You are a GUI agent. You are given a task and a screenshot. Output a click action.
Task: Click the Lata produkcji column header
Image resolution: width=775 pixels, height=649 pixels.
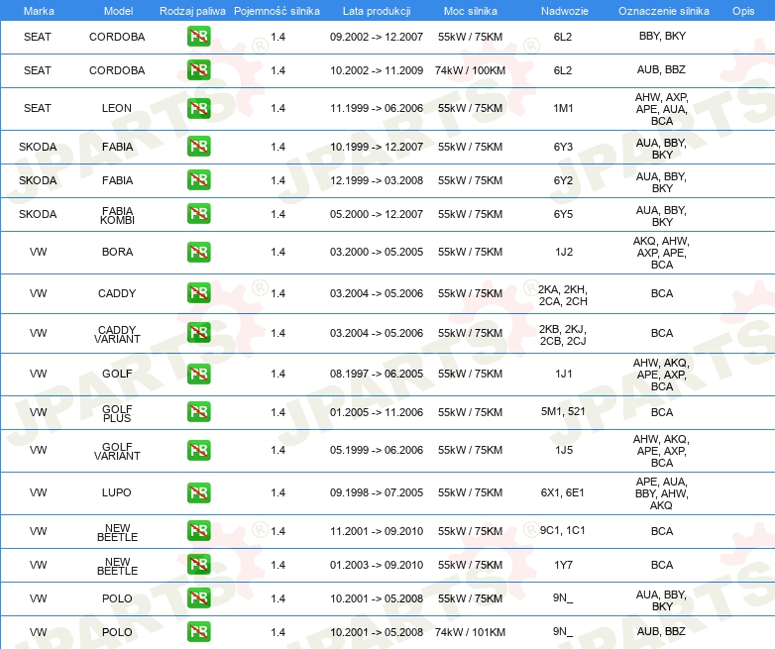point(377,11)
